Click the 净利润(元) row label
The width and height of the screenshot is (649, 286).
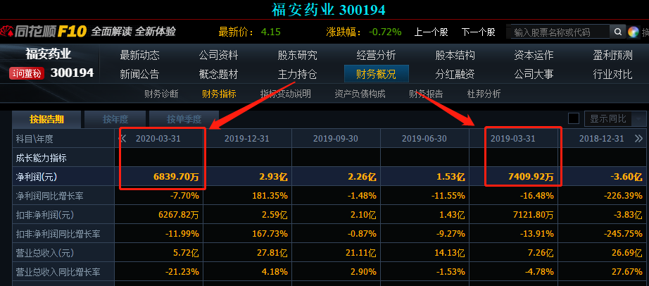37,177
